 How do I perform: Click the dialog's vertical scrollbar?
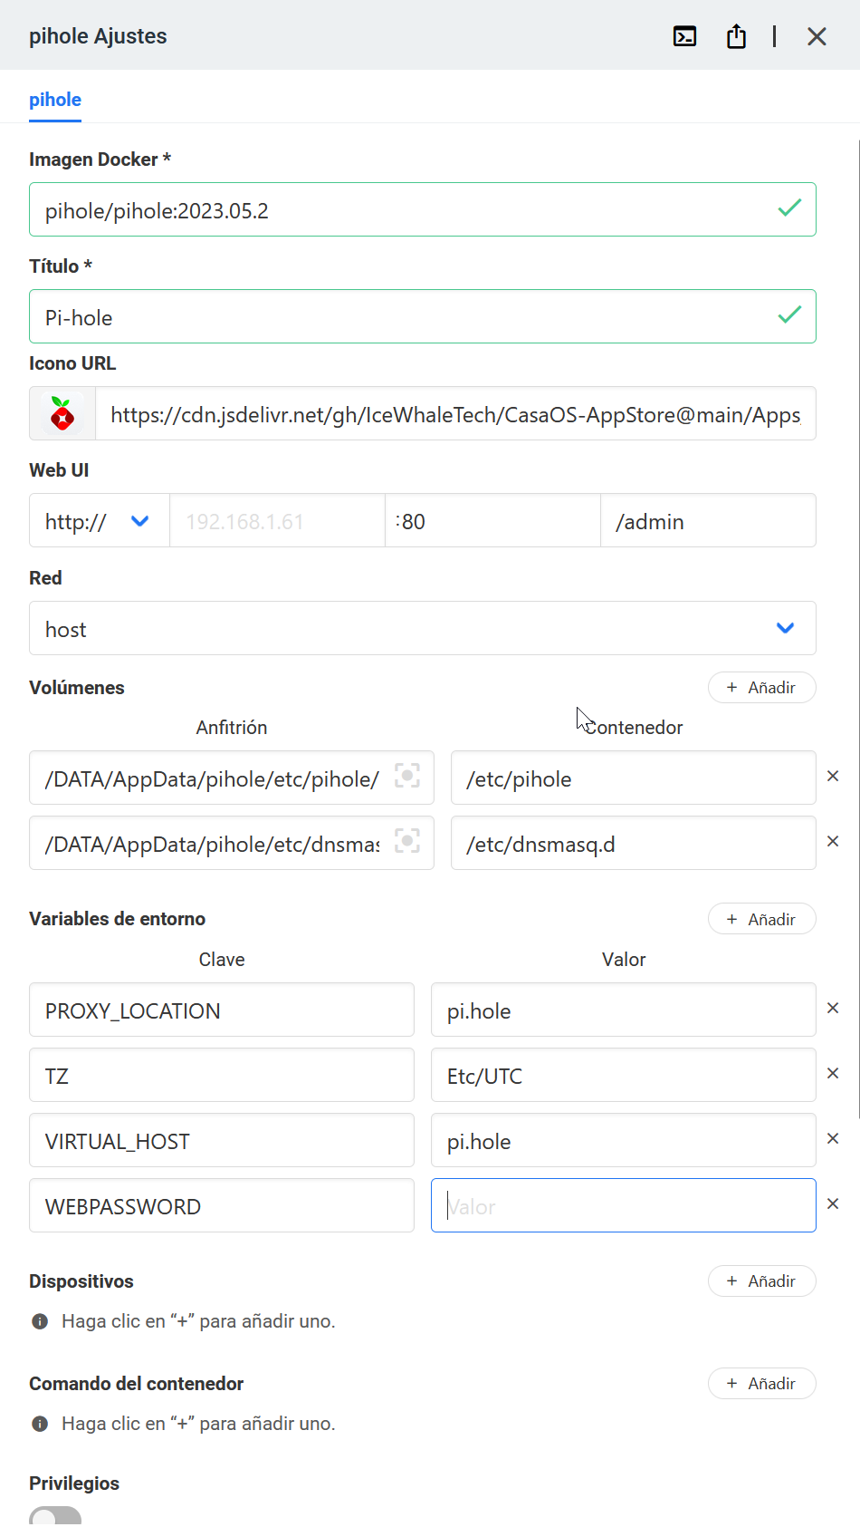857,630
